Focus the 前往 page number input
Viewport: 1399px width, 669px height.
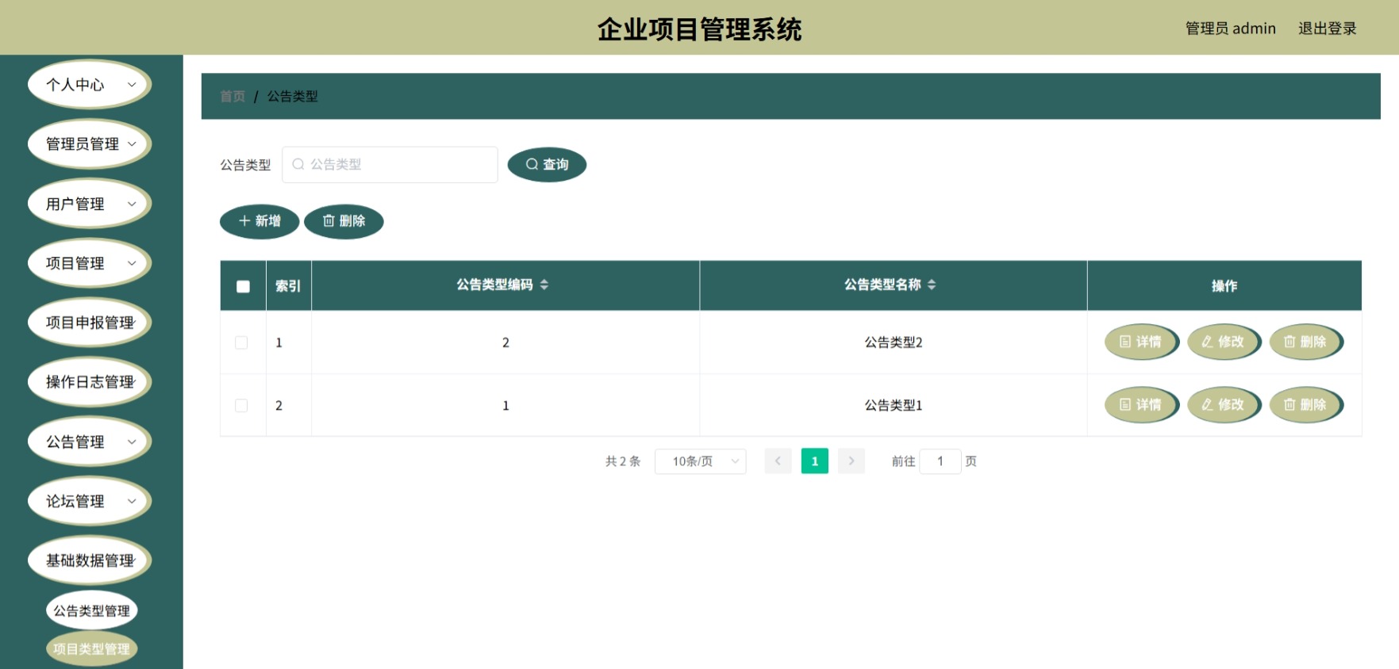click(940, 461)
